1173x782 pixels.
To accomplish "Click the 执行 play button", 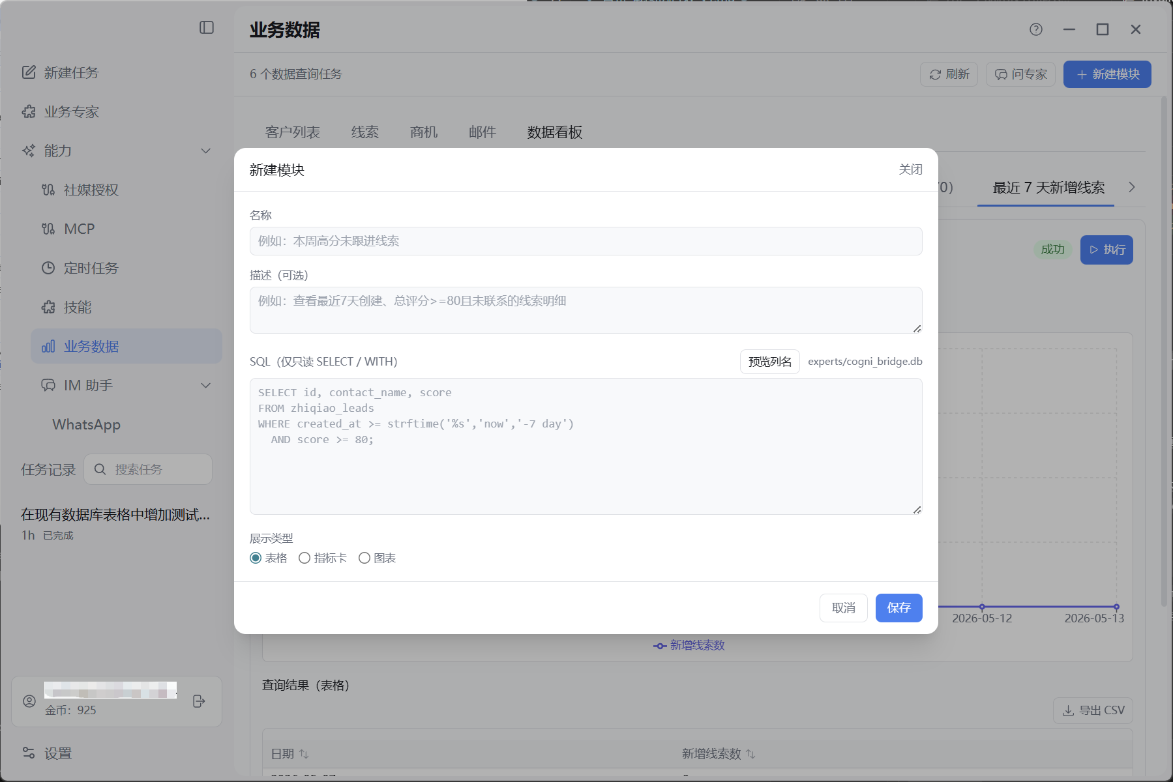I will pyautogui.click(x=1106, y=250).
